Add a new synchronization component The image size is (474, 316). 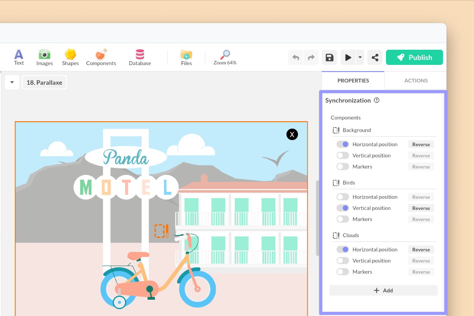coord(383,290)
